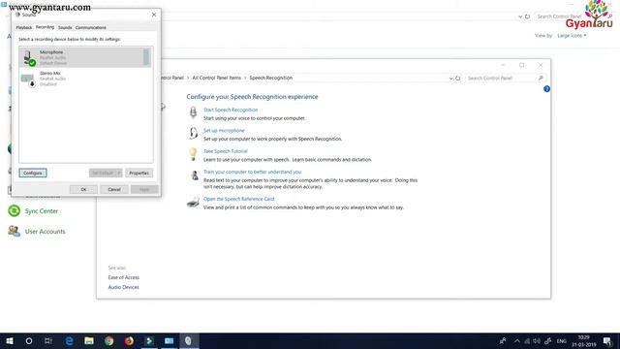Viewport: 620px width, 349px height.
Task: Click the microphone level meter bar
Action: (146, 57)
